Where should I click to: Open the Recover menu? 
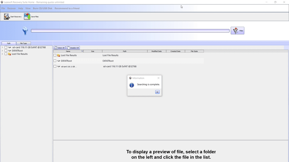pyautogui.click(x=12, y=8)
